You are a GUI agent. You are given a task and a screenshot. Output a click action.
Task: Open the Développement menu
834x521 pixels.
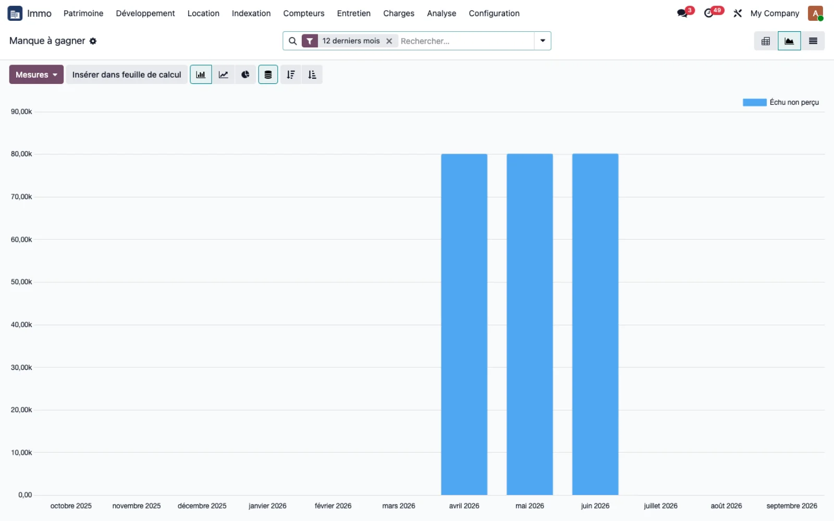click(145, 14)
